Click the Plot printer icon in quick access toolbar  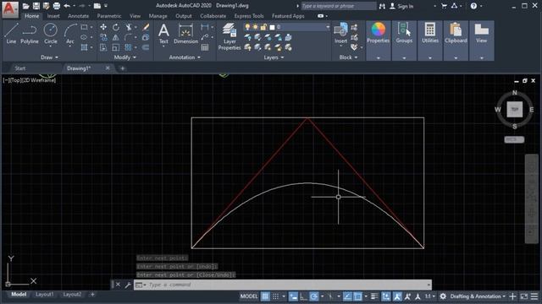[x=57, y=6]
